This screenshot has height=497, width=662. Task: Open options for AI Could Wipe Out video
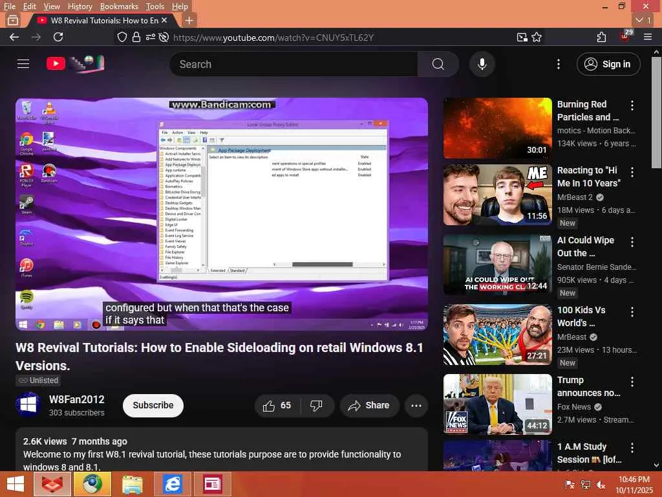(632, 242)
